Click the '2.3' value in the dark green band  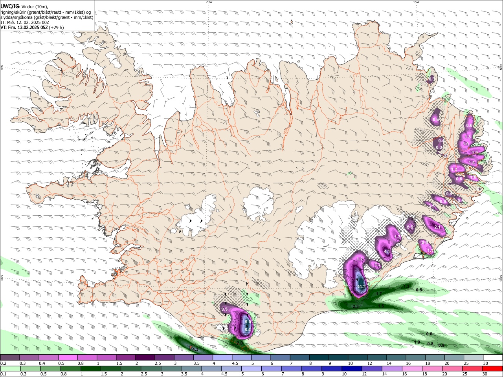point(356,306)
